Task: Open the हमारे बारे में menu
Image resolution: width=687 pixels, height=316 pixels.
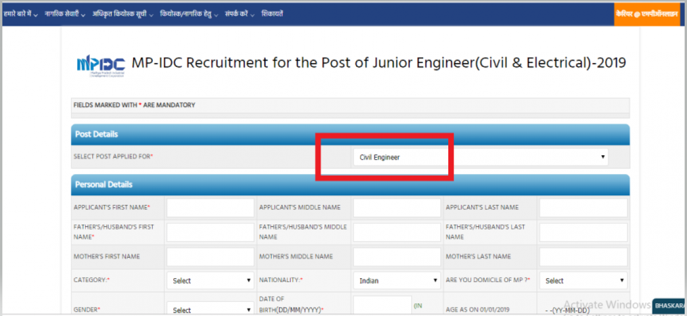Action: point(21,14)
